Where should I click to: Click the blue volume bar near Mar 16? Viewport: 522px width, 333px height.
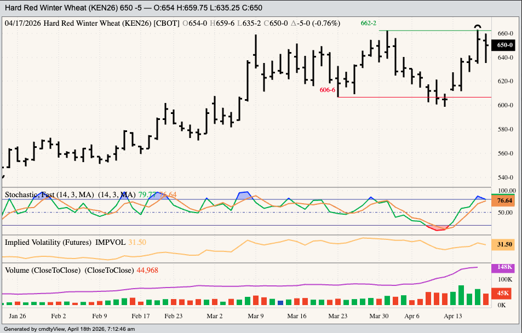pyautogui.click(x=280, y=302)
